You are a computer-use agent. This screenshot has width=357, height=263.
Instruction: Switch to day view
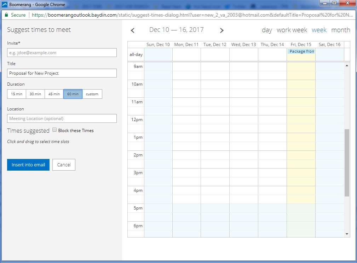267,30
